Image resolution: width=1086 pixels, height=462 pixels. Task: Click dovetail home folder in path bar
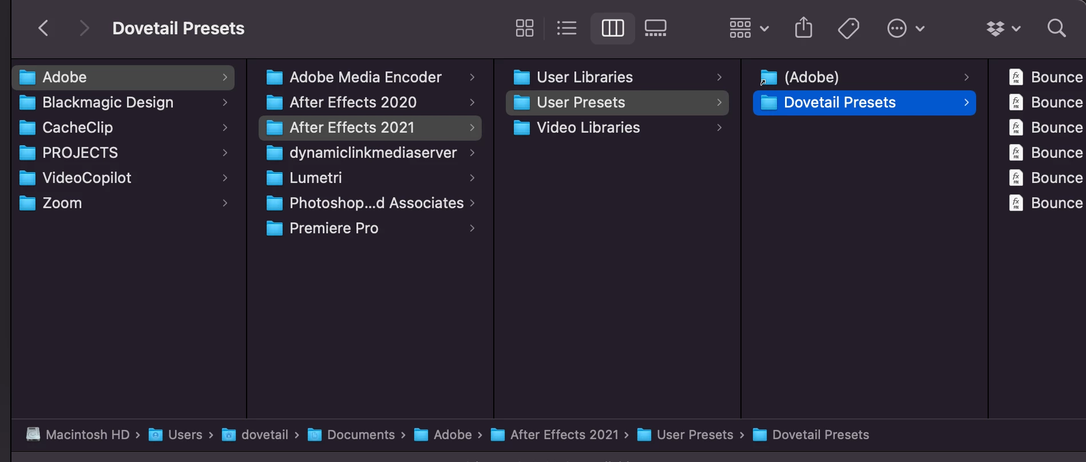(255, 435)
